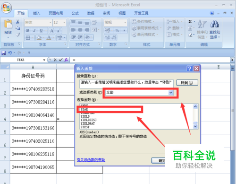Switch to the 开发工具 tab
This screenshot has width=236, height=184.
pyautogui.click(x=141, y=13)
